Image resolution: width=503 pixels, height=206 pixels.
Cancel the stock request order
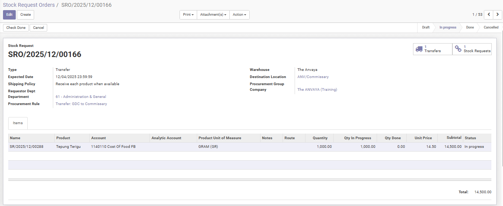point(38,28)
